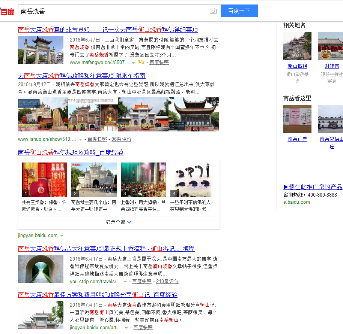Click third image in ishuo result image strip

point(143,114)
